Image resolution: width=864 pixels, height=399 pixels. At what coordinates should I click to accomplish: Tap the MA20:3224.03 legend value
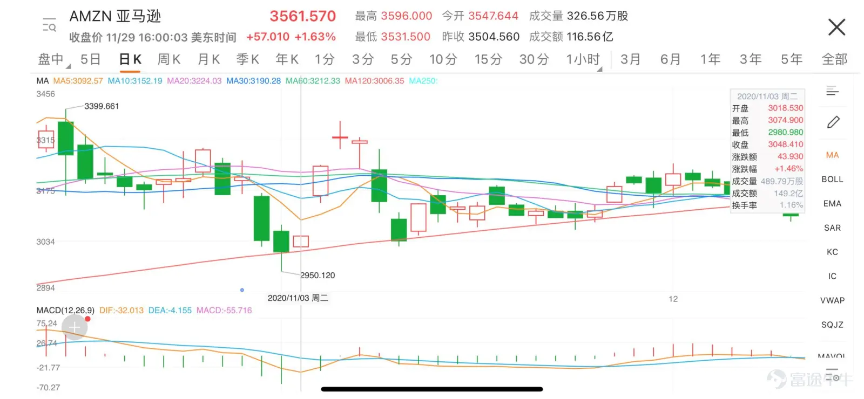coord(194,81)
